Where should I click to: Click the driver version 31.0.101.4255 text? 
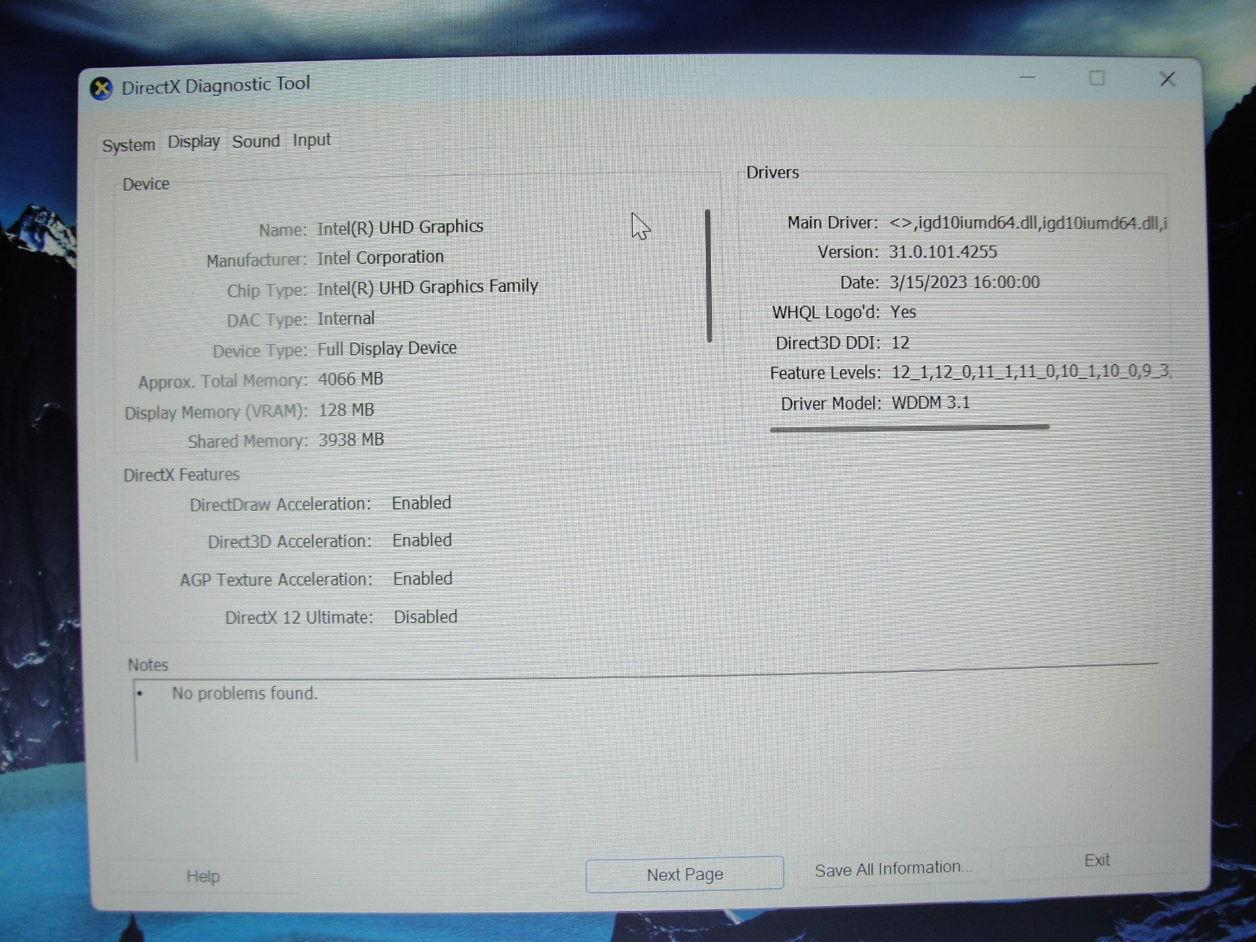[943, 252]
